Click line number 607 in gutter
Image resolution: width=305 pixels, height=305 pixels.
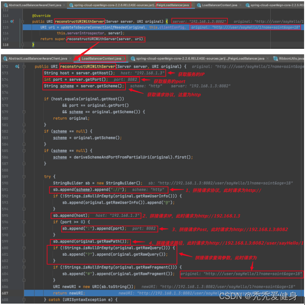click(x=5, y=293)
